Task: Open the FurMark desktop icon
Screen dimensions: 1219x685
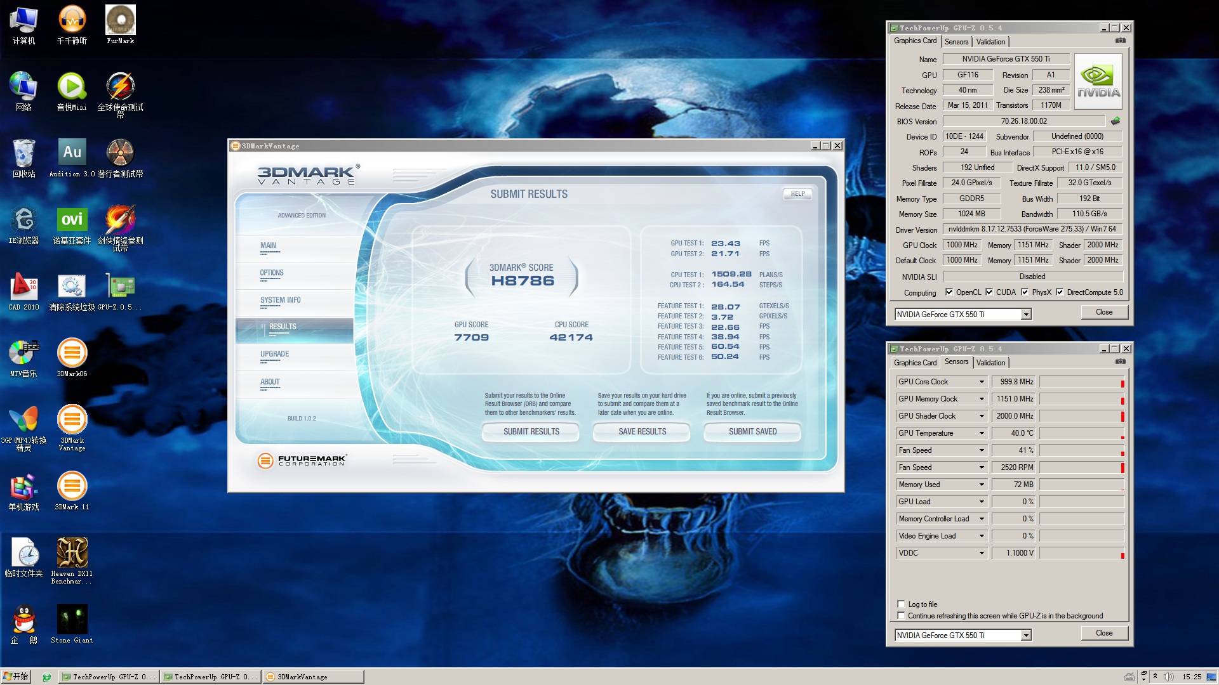Action: (120, 21)
